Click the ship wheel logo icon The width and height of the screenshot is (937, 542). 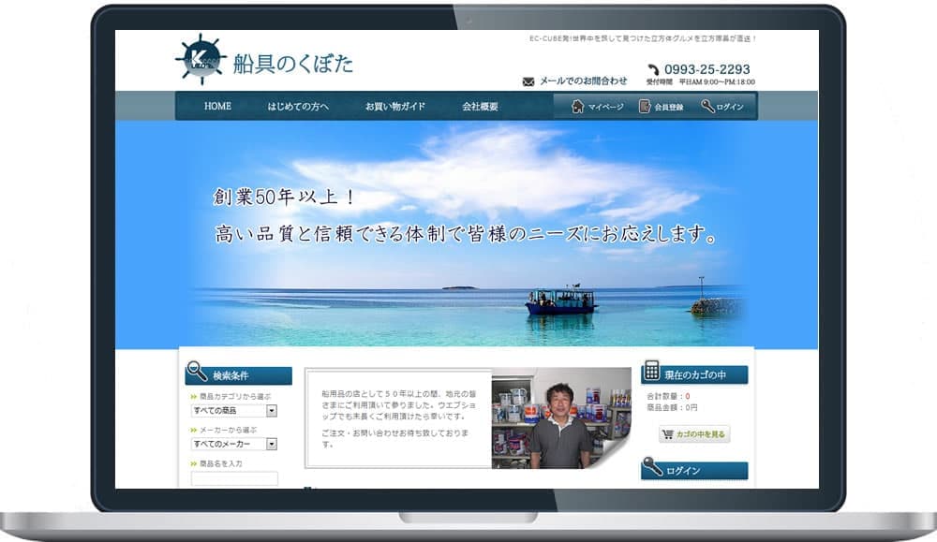[201, 61]
